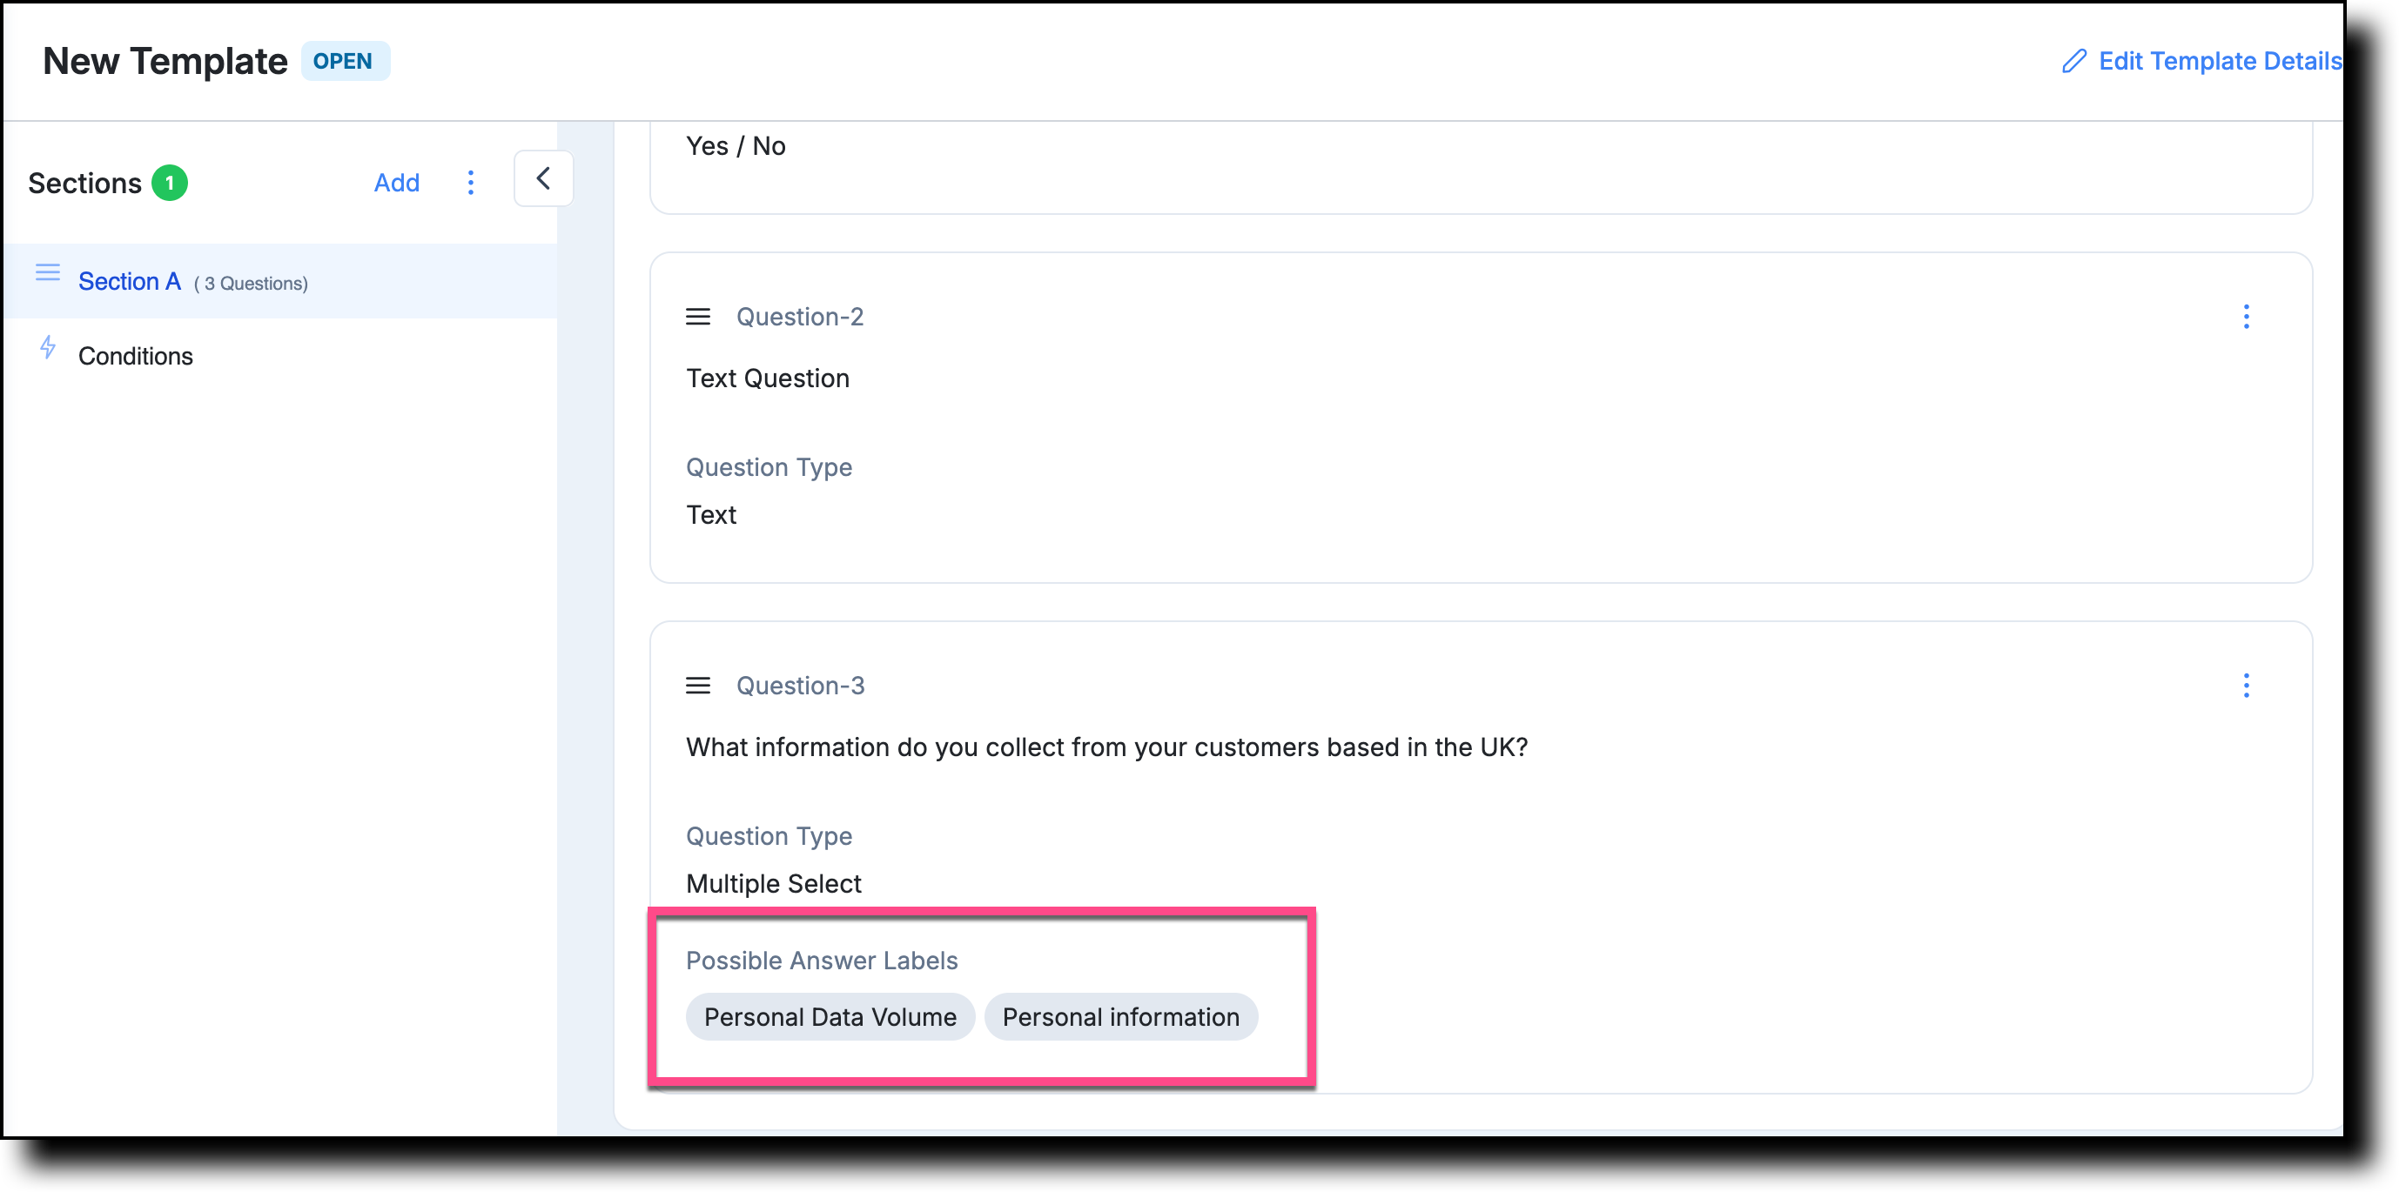Viewport: 2399px width, 1192px height.
Task: Click the 'Text' type value in Question-2
Action: 710,513
